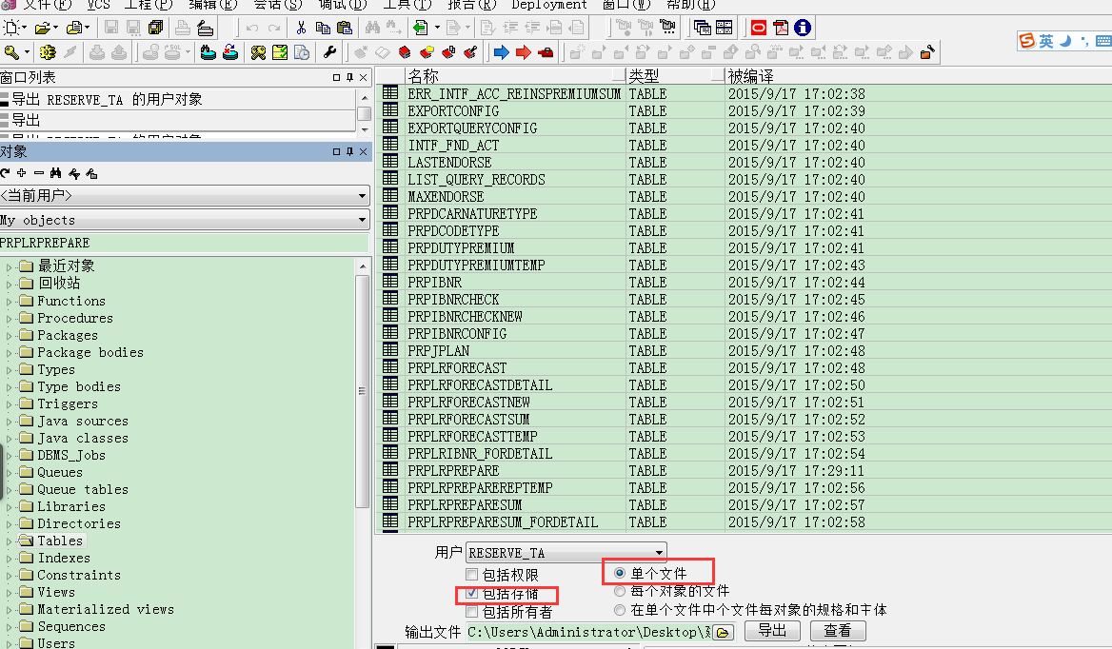Screen dimensions: 1112x649
Task: Click the Cut scissors icon
Action: coord(301,28)
